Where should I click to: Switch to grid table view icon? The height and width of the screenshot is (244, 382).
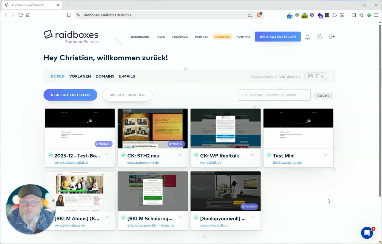310,76
